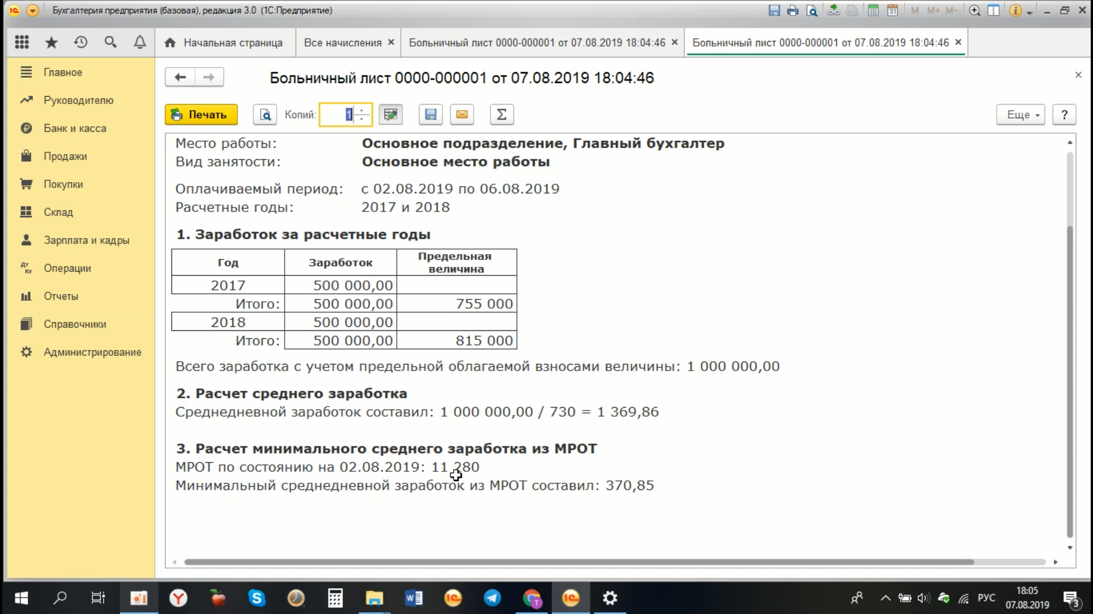Open the sections menu grid icon

pos(22,42)
